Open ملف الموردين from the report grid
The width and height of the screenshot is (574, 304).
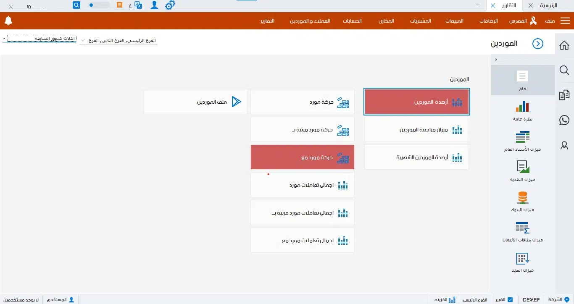click(x=195, y=101)
